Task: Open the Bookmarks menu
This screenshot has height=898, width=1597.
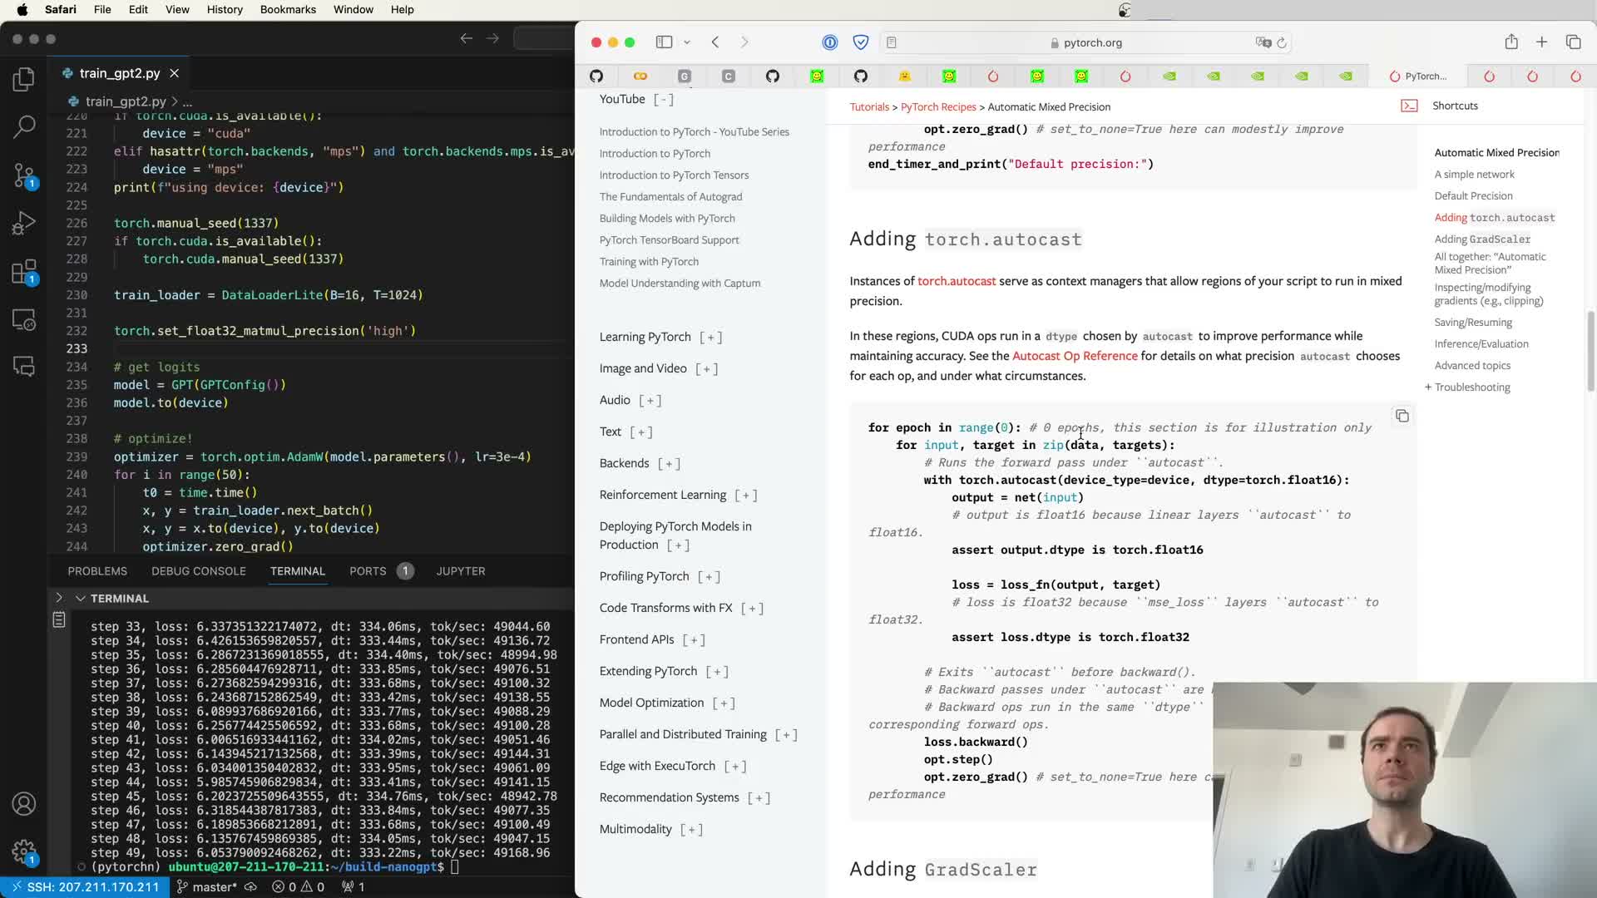Action: pyautogui.click(x=288, y=9)
